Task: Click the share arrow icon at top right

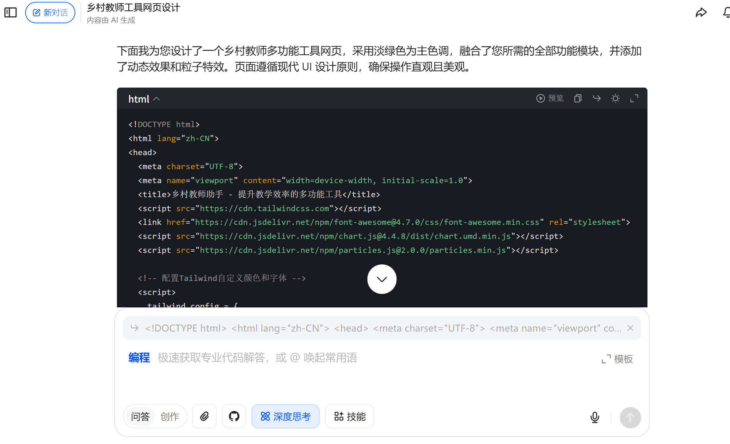Action: tap(701, 13)
